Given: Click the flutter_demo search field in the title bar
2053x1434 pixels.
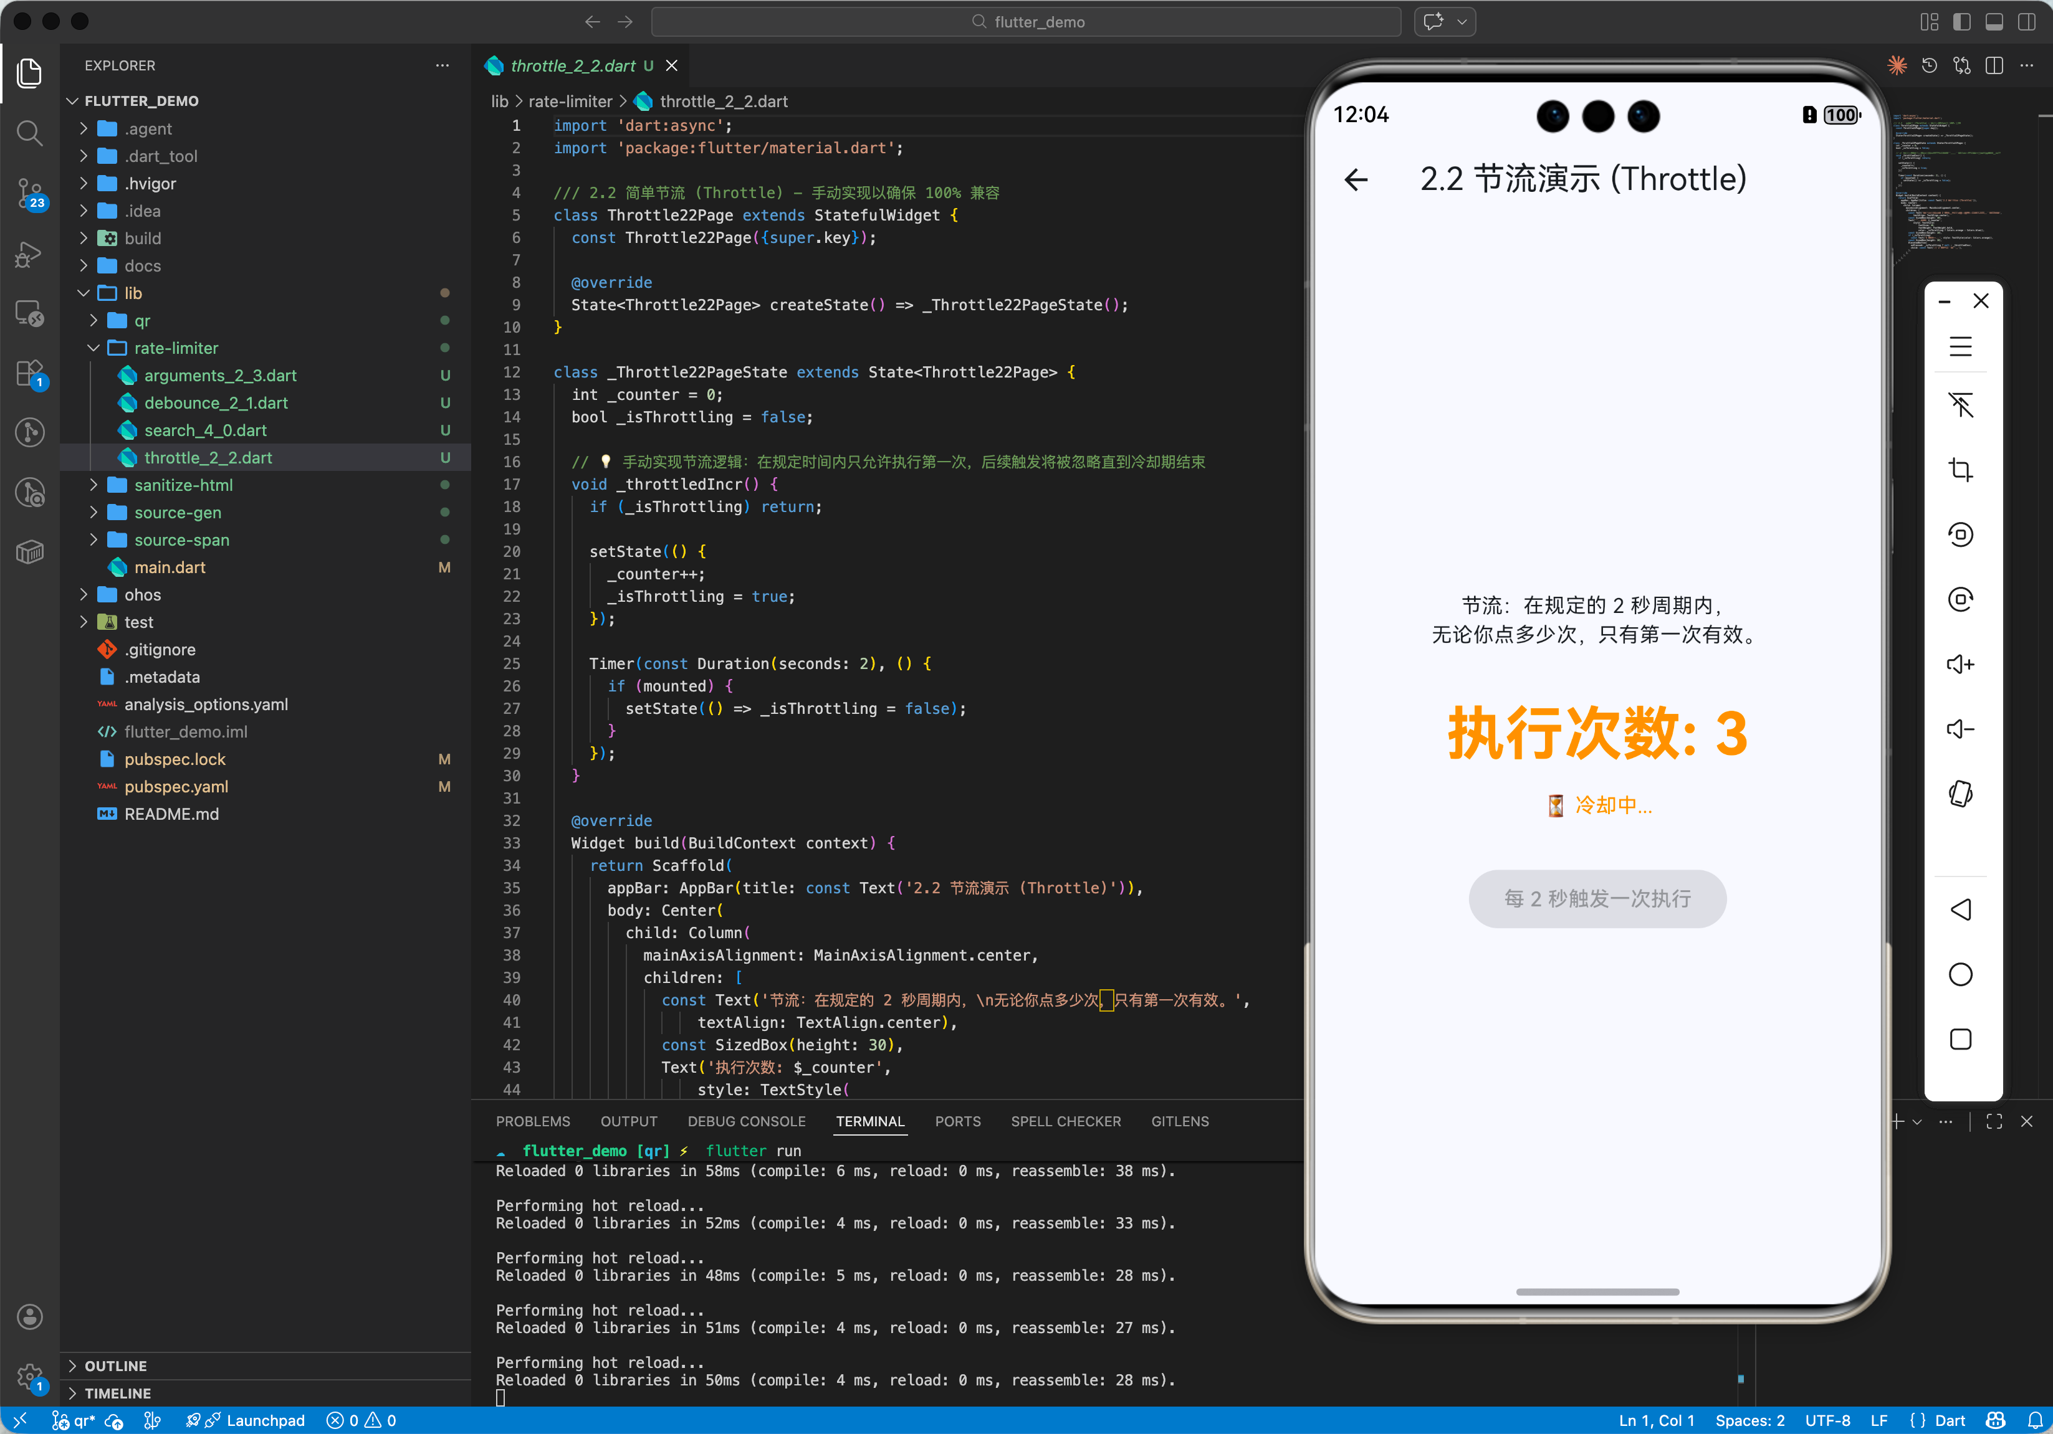Looking at the screenshot, I should point(1026,21).
